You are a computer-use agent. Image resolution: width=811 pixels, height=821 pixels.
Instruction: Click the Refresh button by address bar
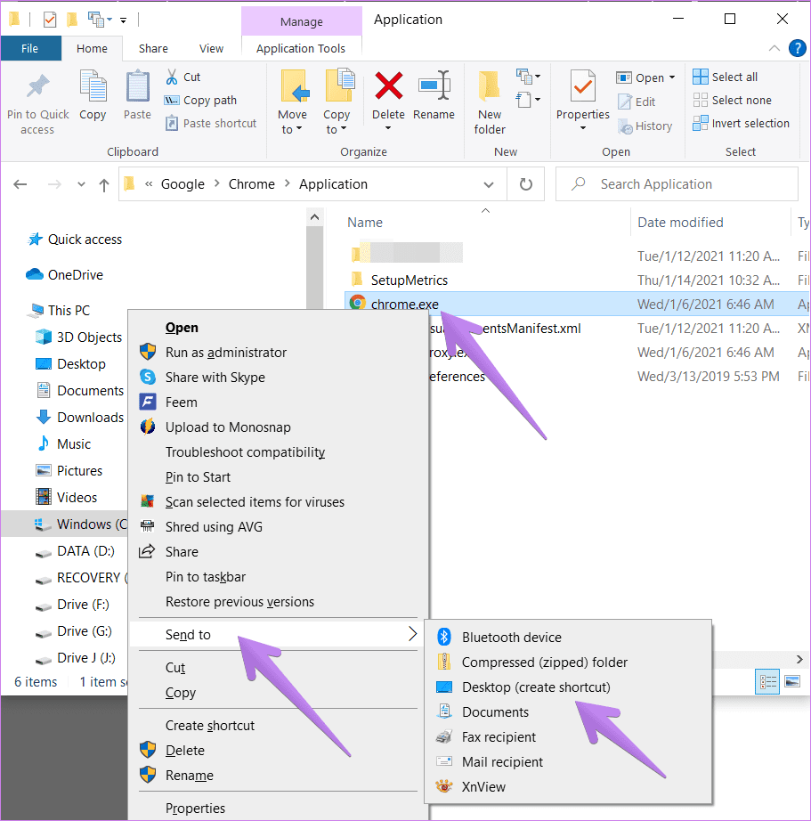[x=525, y=184]
